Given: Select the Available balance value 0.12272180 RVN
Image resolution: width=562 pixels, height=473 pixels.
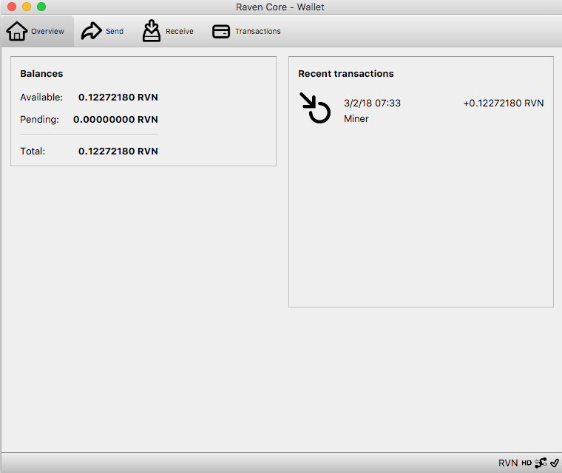Looking at the screenshot, I should point(118,97).
